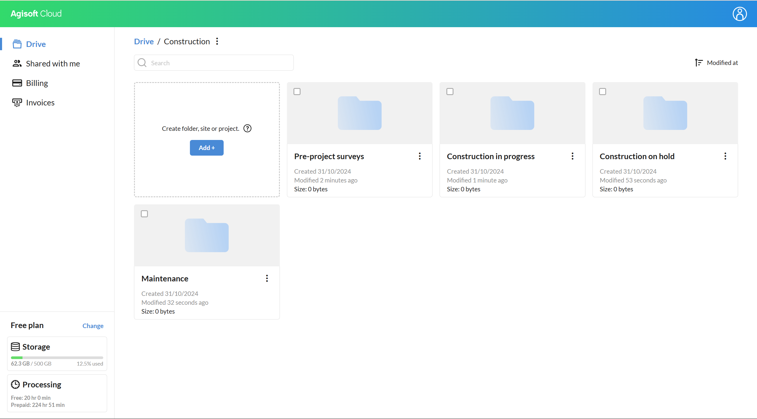The image size is (757, 419).
Task: Click the sort order icon
Action: 698,63
